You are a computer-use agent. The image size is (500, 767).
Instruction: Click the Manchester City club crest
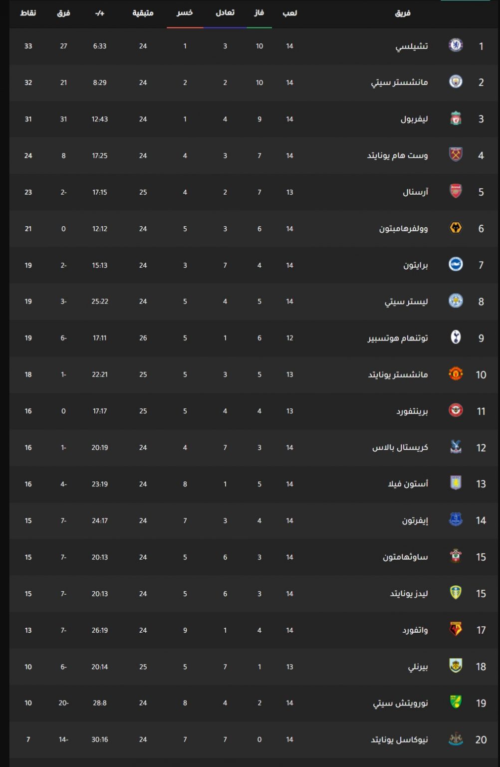click(x=456, y=82)
